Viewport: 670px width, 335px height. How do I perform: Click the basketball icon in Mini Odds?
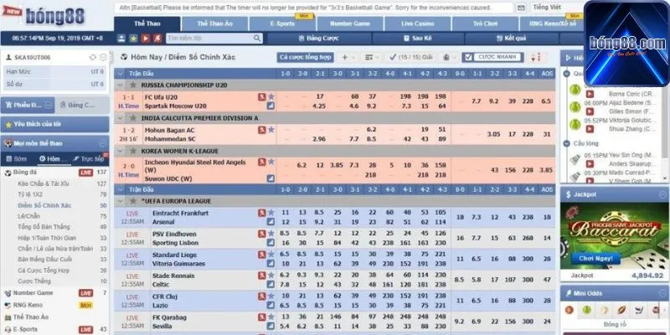(x=569, y=310)
